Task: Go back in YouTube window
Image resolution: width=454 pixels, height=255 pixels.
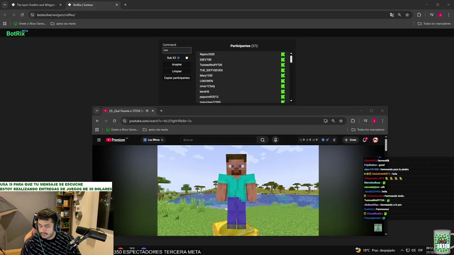Action: pos(98,121)
